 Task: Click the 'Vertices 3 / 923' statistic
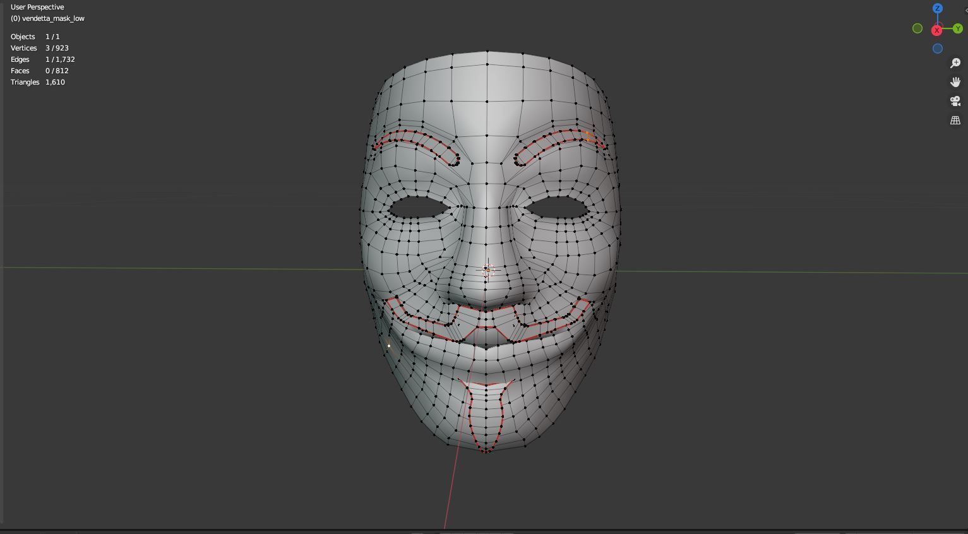[x=40, y=48]
